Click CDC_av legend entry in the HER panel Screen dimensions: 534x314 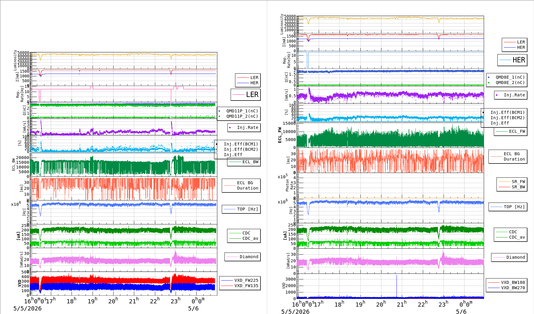(x=511, y=237)
